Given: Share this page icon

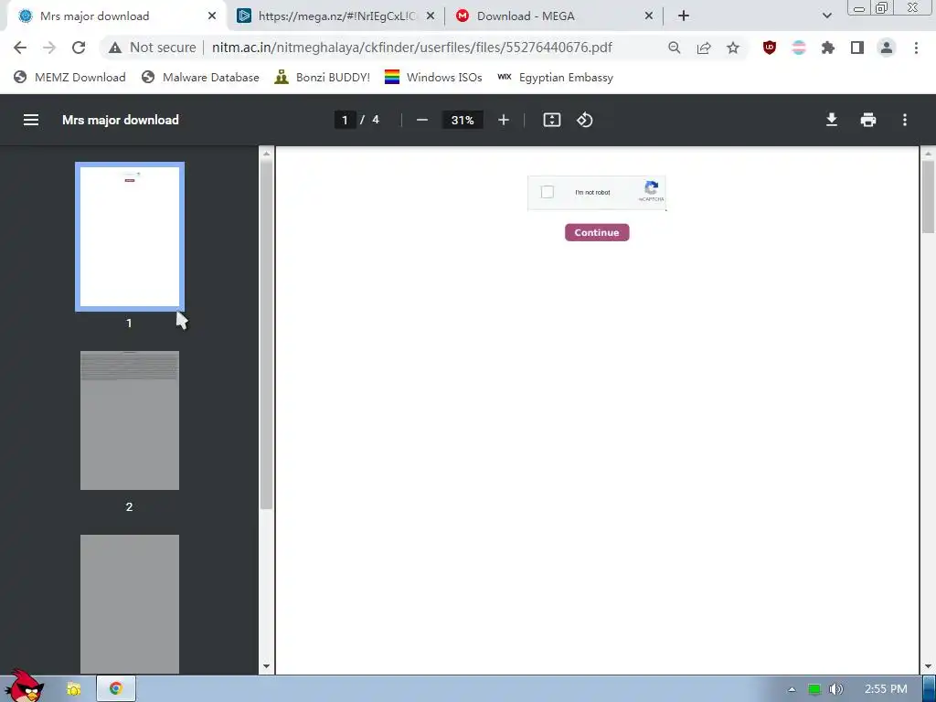Looking at the screenshot, I should coord(704,48).
